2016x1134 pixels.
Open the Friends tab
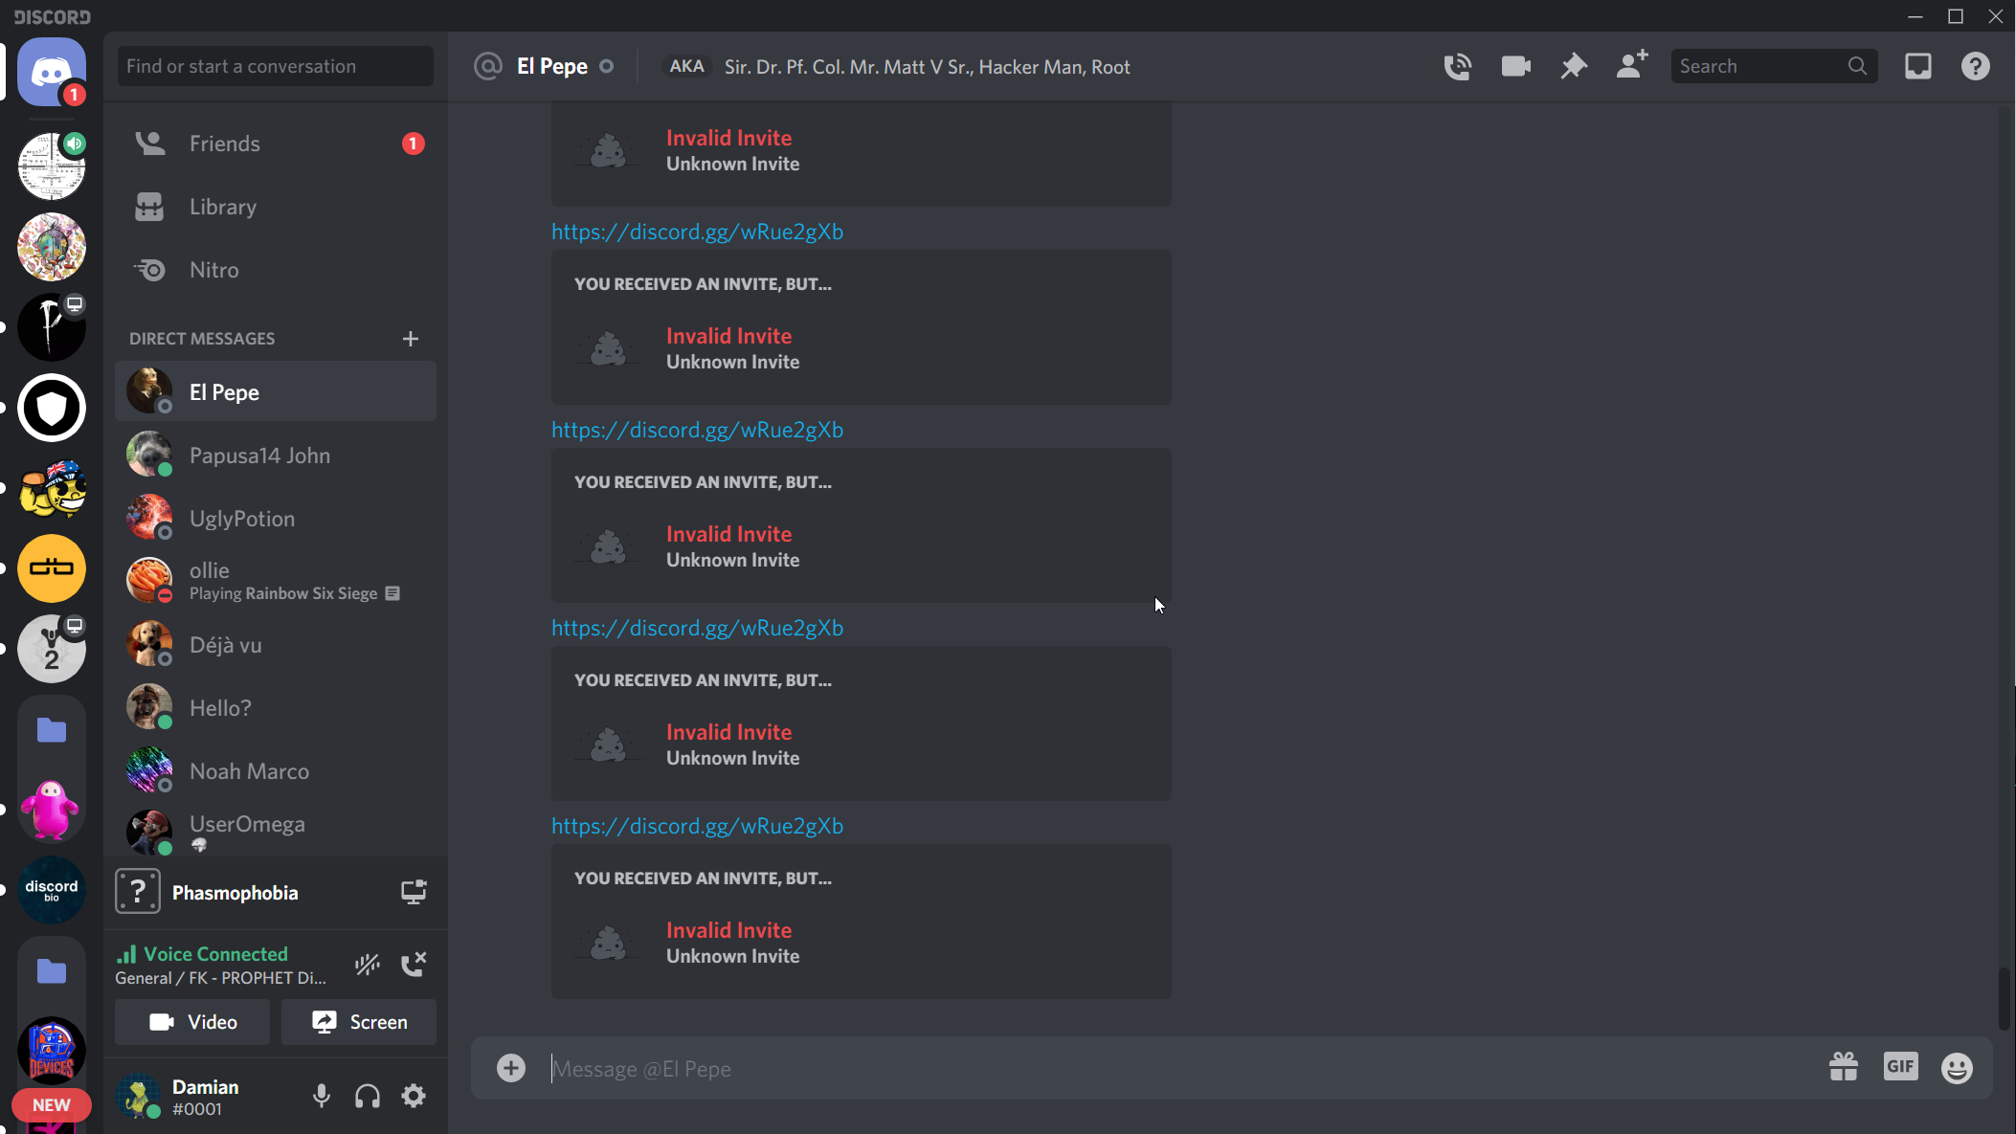[224, 144]
